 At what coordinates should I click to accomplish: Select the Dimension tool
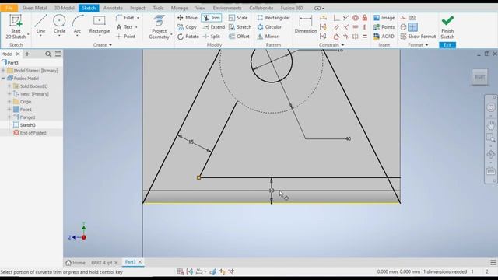[306, 24]
